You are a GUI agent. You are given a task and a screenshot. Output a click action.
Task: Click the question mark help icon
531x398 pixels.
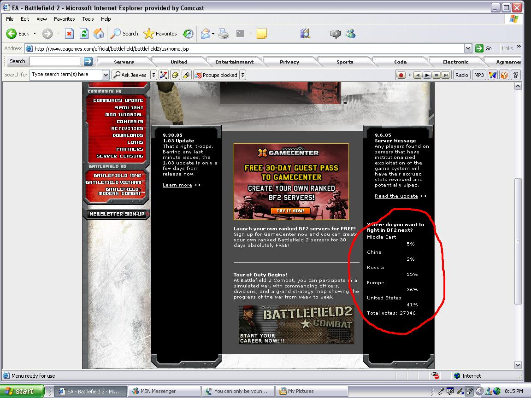515,75
